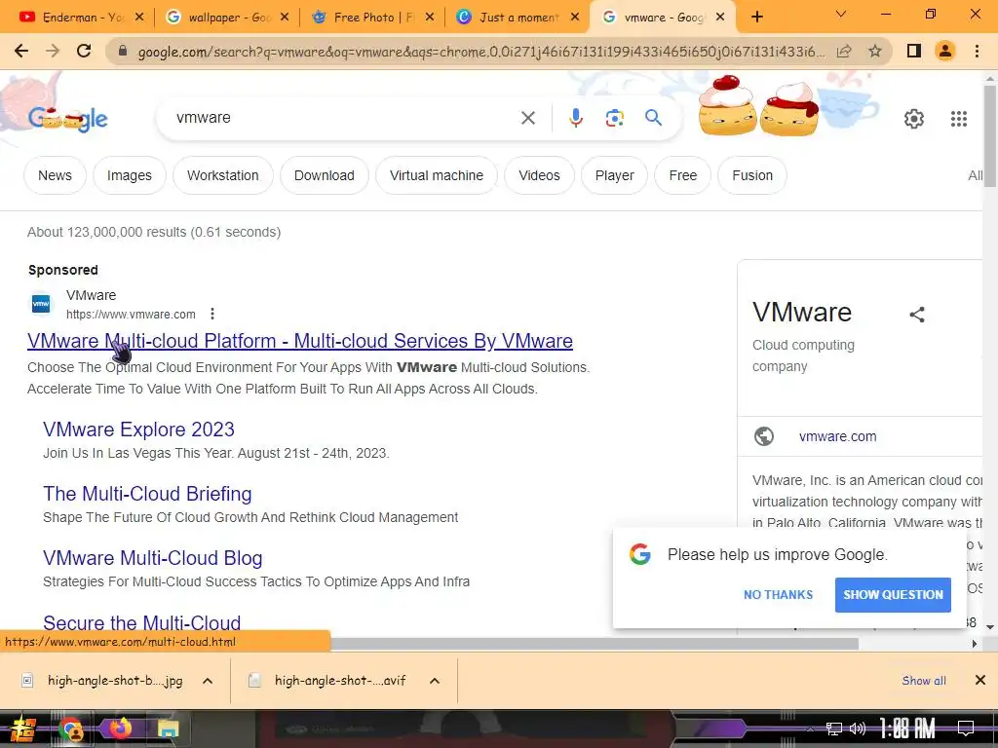Open Firefox from the taskbar
The height and width of the screenshot is (748, 998).
click(119, 729)
